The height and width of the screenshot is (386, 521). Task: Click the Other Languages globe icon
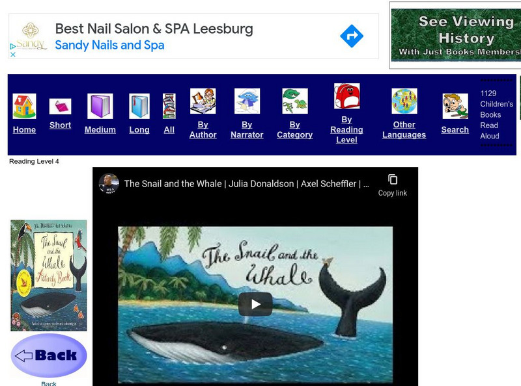(404, 101)
